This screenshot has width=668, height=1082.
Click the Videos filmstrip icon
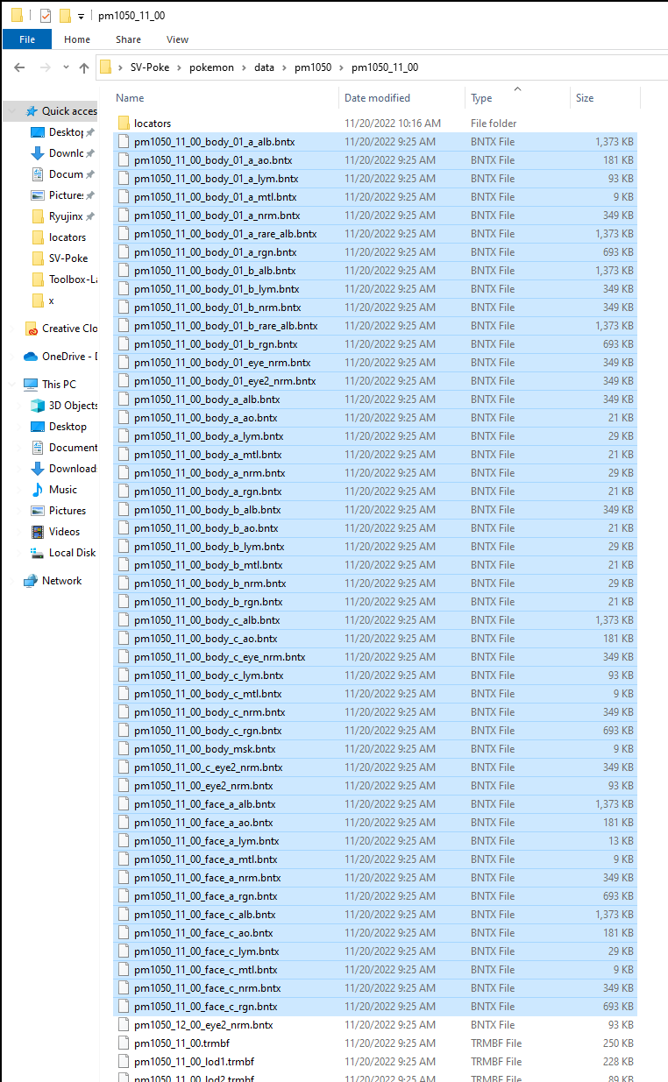click(38, 532)
